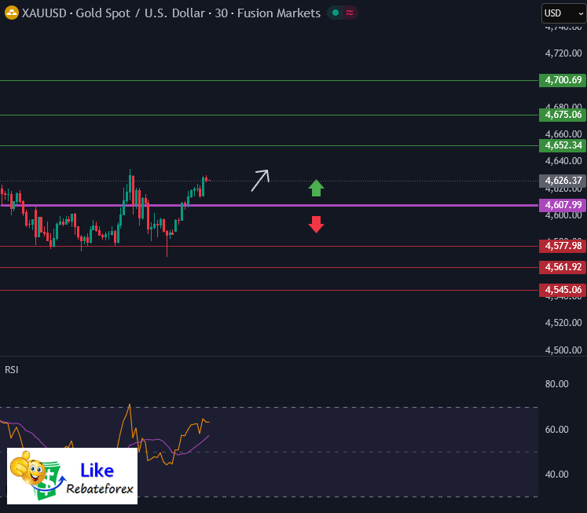Click the green market status dot
This screenshot has width=587, height=513.
336,13
